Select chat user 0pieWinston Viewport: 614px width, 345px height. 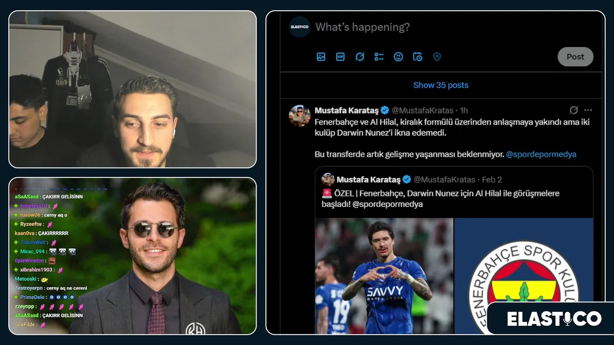click(x=29, y=261)
